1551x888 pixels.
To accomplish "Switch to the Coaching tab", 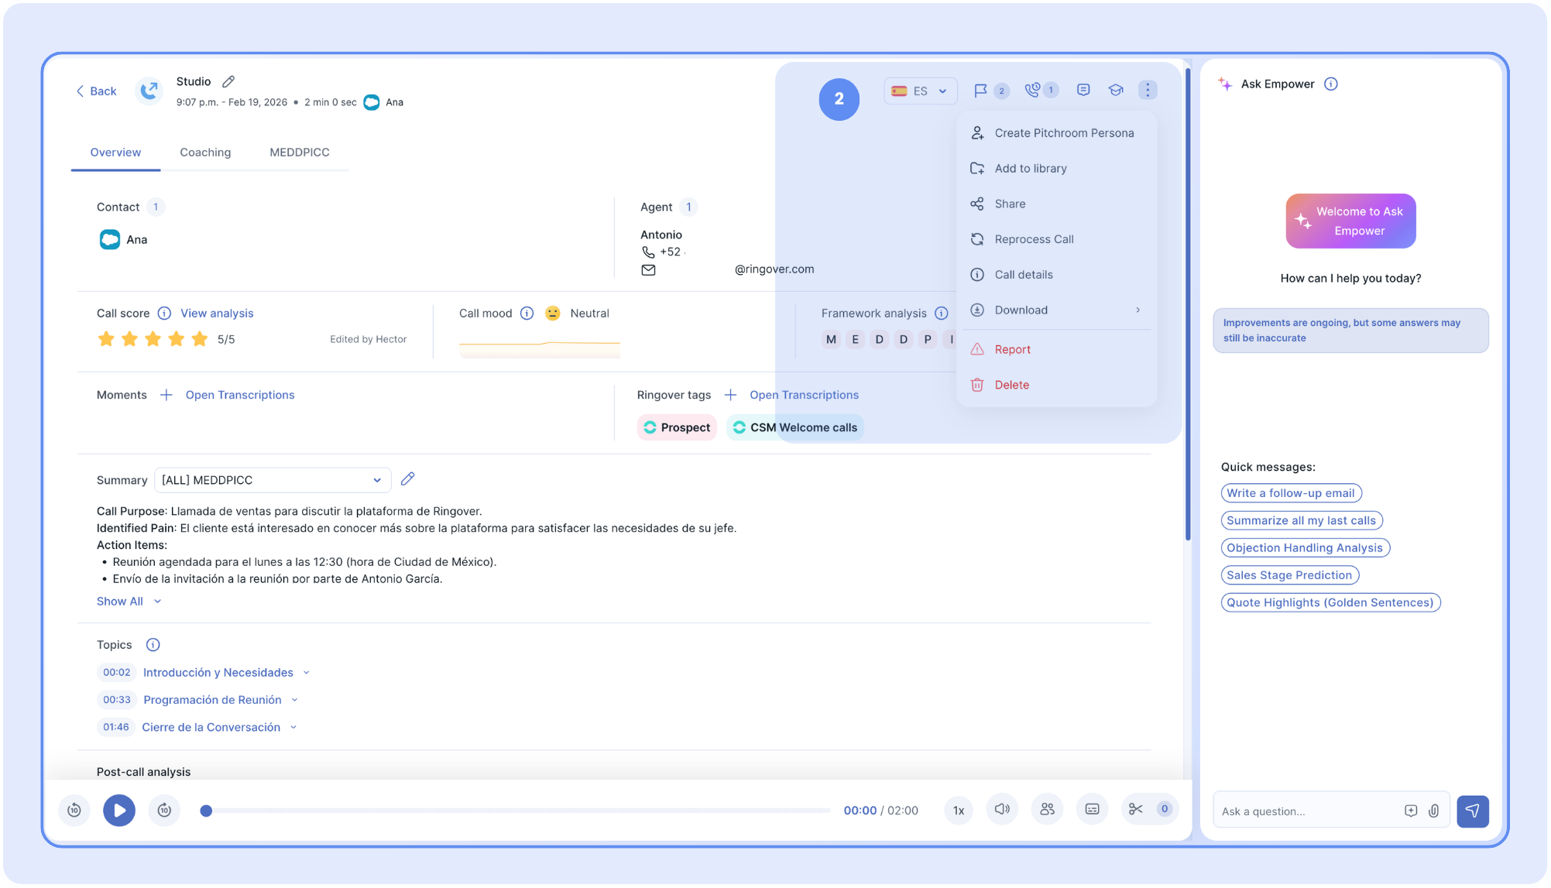I will [x=205, y=153].
